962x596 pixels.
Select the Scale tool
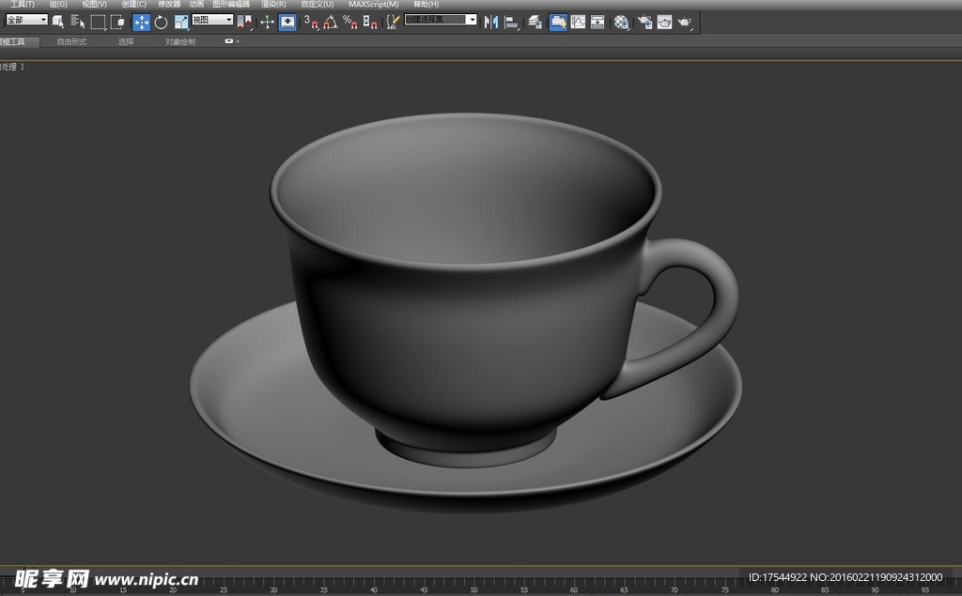[181, 22]
